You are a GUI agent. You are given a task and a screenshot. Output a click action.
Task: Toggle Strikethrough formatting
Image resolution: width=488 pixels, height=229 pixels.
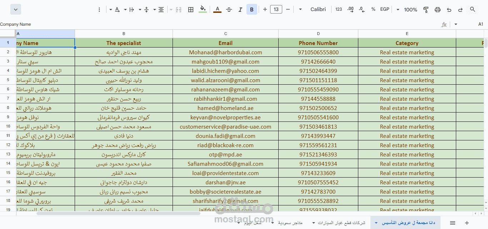point(229,10)
